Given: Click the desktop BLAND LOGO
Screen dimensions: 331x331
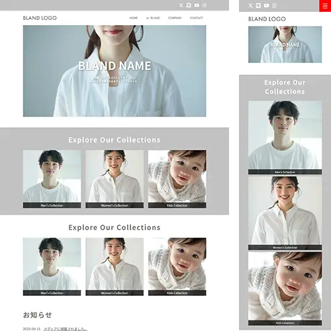Looking at the screenshot, I should pyautogui.click(x=40, y=18).
